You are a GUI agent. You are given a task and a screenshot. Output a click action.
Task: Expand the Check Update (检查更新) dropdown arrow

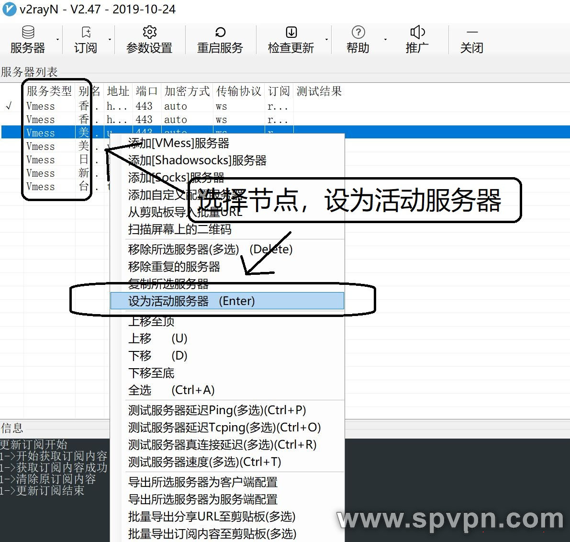tap(327, 40)
